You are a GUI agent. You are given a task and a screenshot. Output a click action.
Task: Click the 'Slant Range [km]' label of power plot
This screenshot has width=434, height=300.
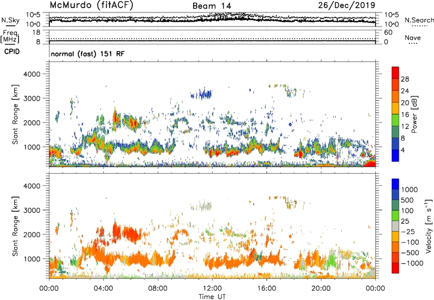point(15,114)
